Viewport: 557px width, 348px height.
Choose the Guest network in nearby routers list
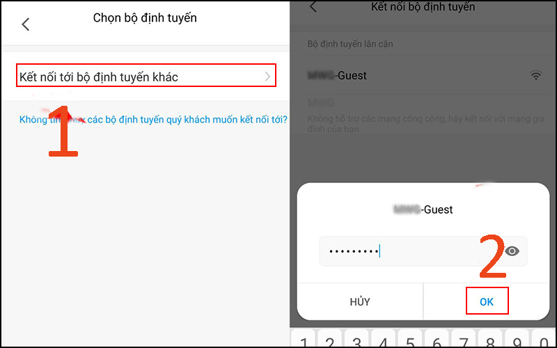[x=423, y=75]
